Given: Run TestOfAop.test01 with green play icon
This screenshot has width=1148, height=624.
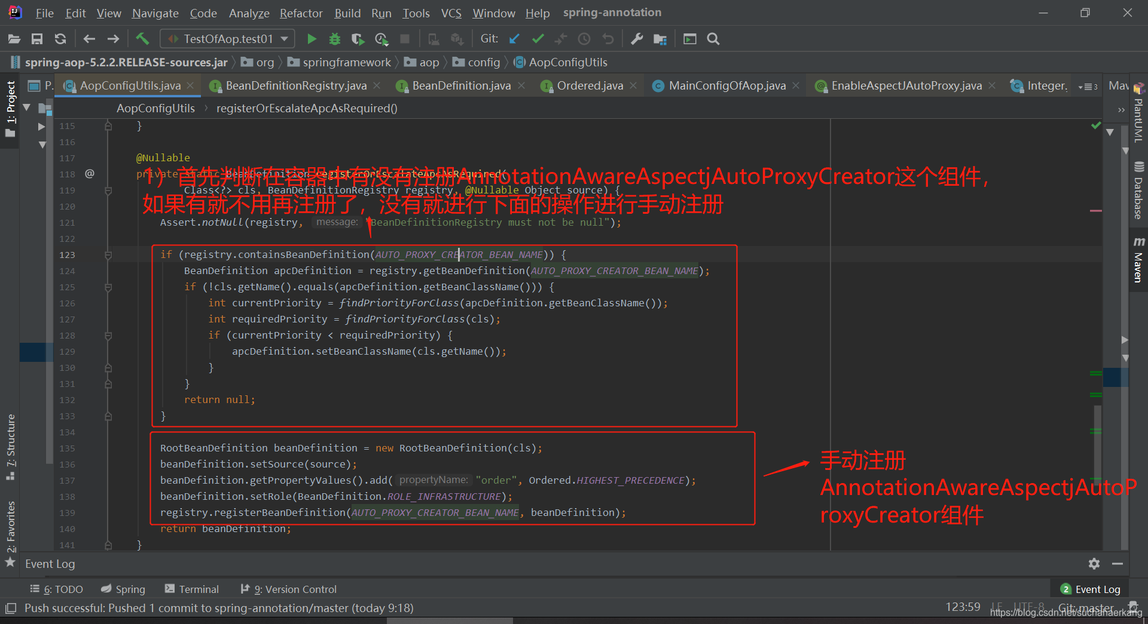Looking at the screenshot, I should [312, 39].
